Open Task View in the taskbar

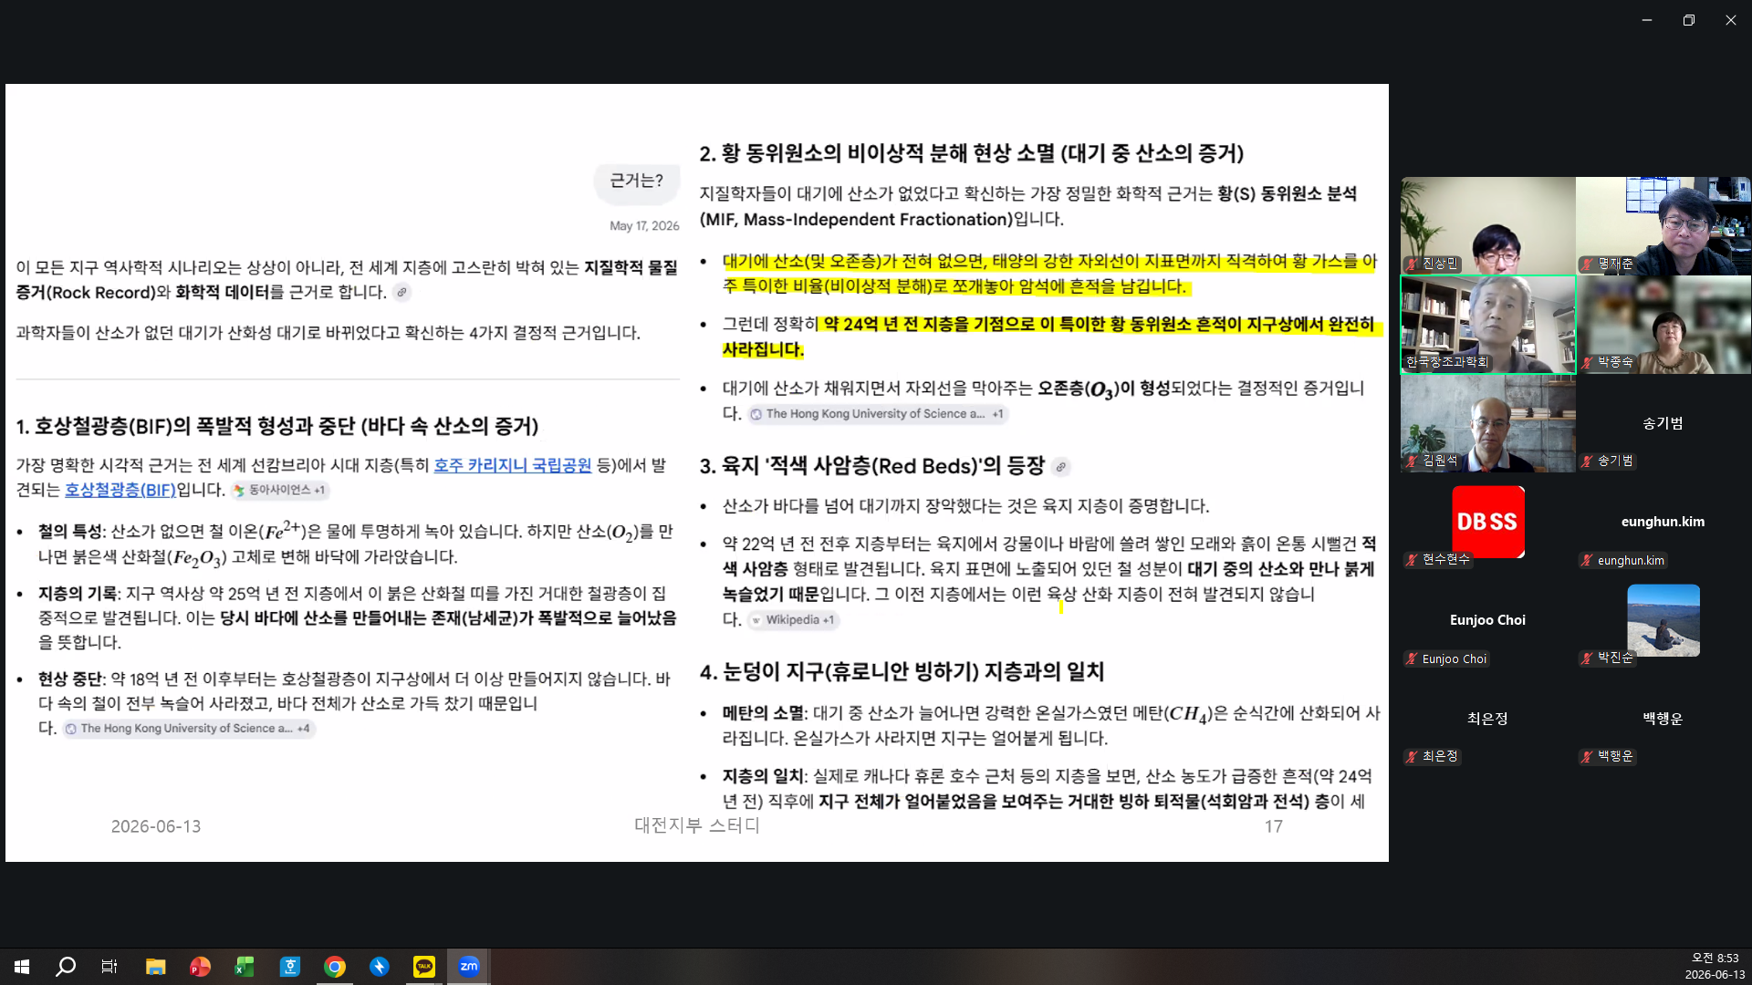click(109, 967)
